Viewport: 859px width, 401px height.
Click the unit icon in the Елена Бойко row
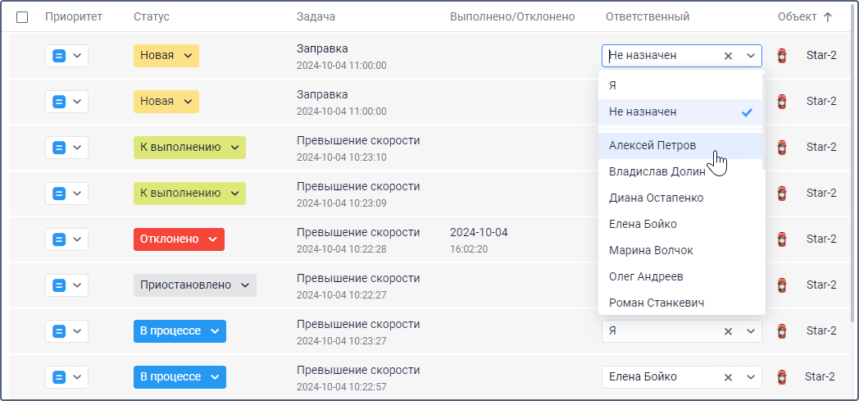(781, 377)
